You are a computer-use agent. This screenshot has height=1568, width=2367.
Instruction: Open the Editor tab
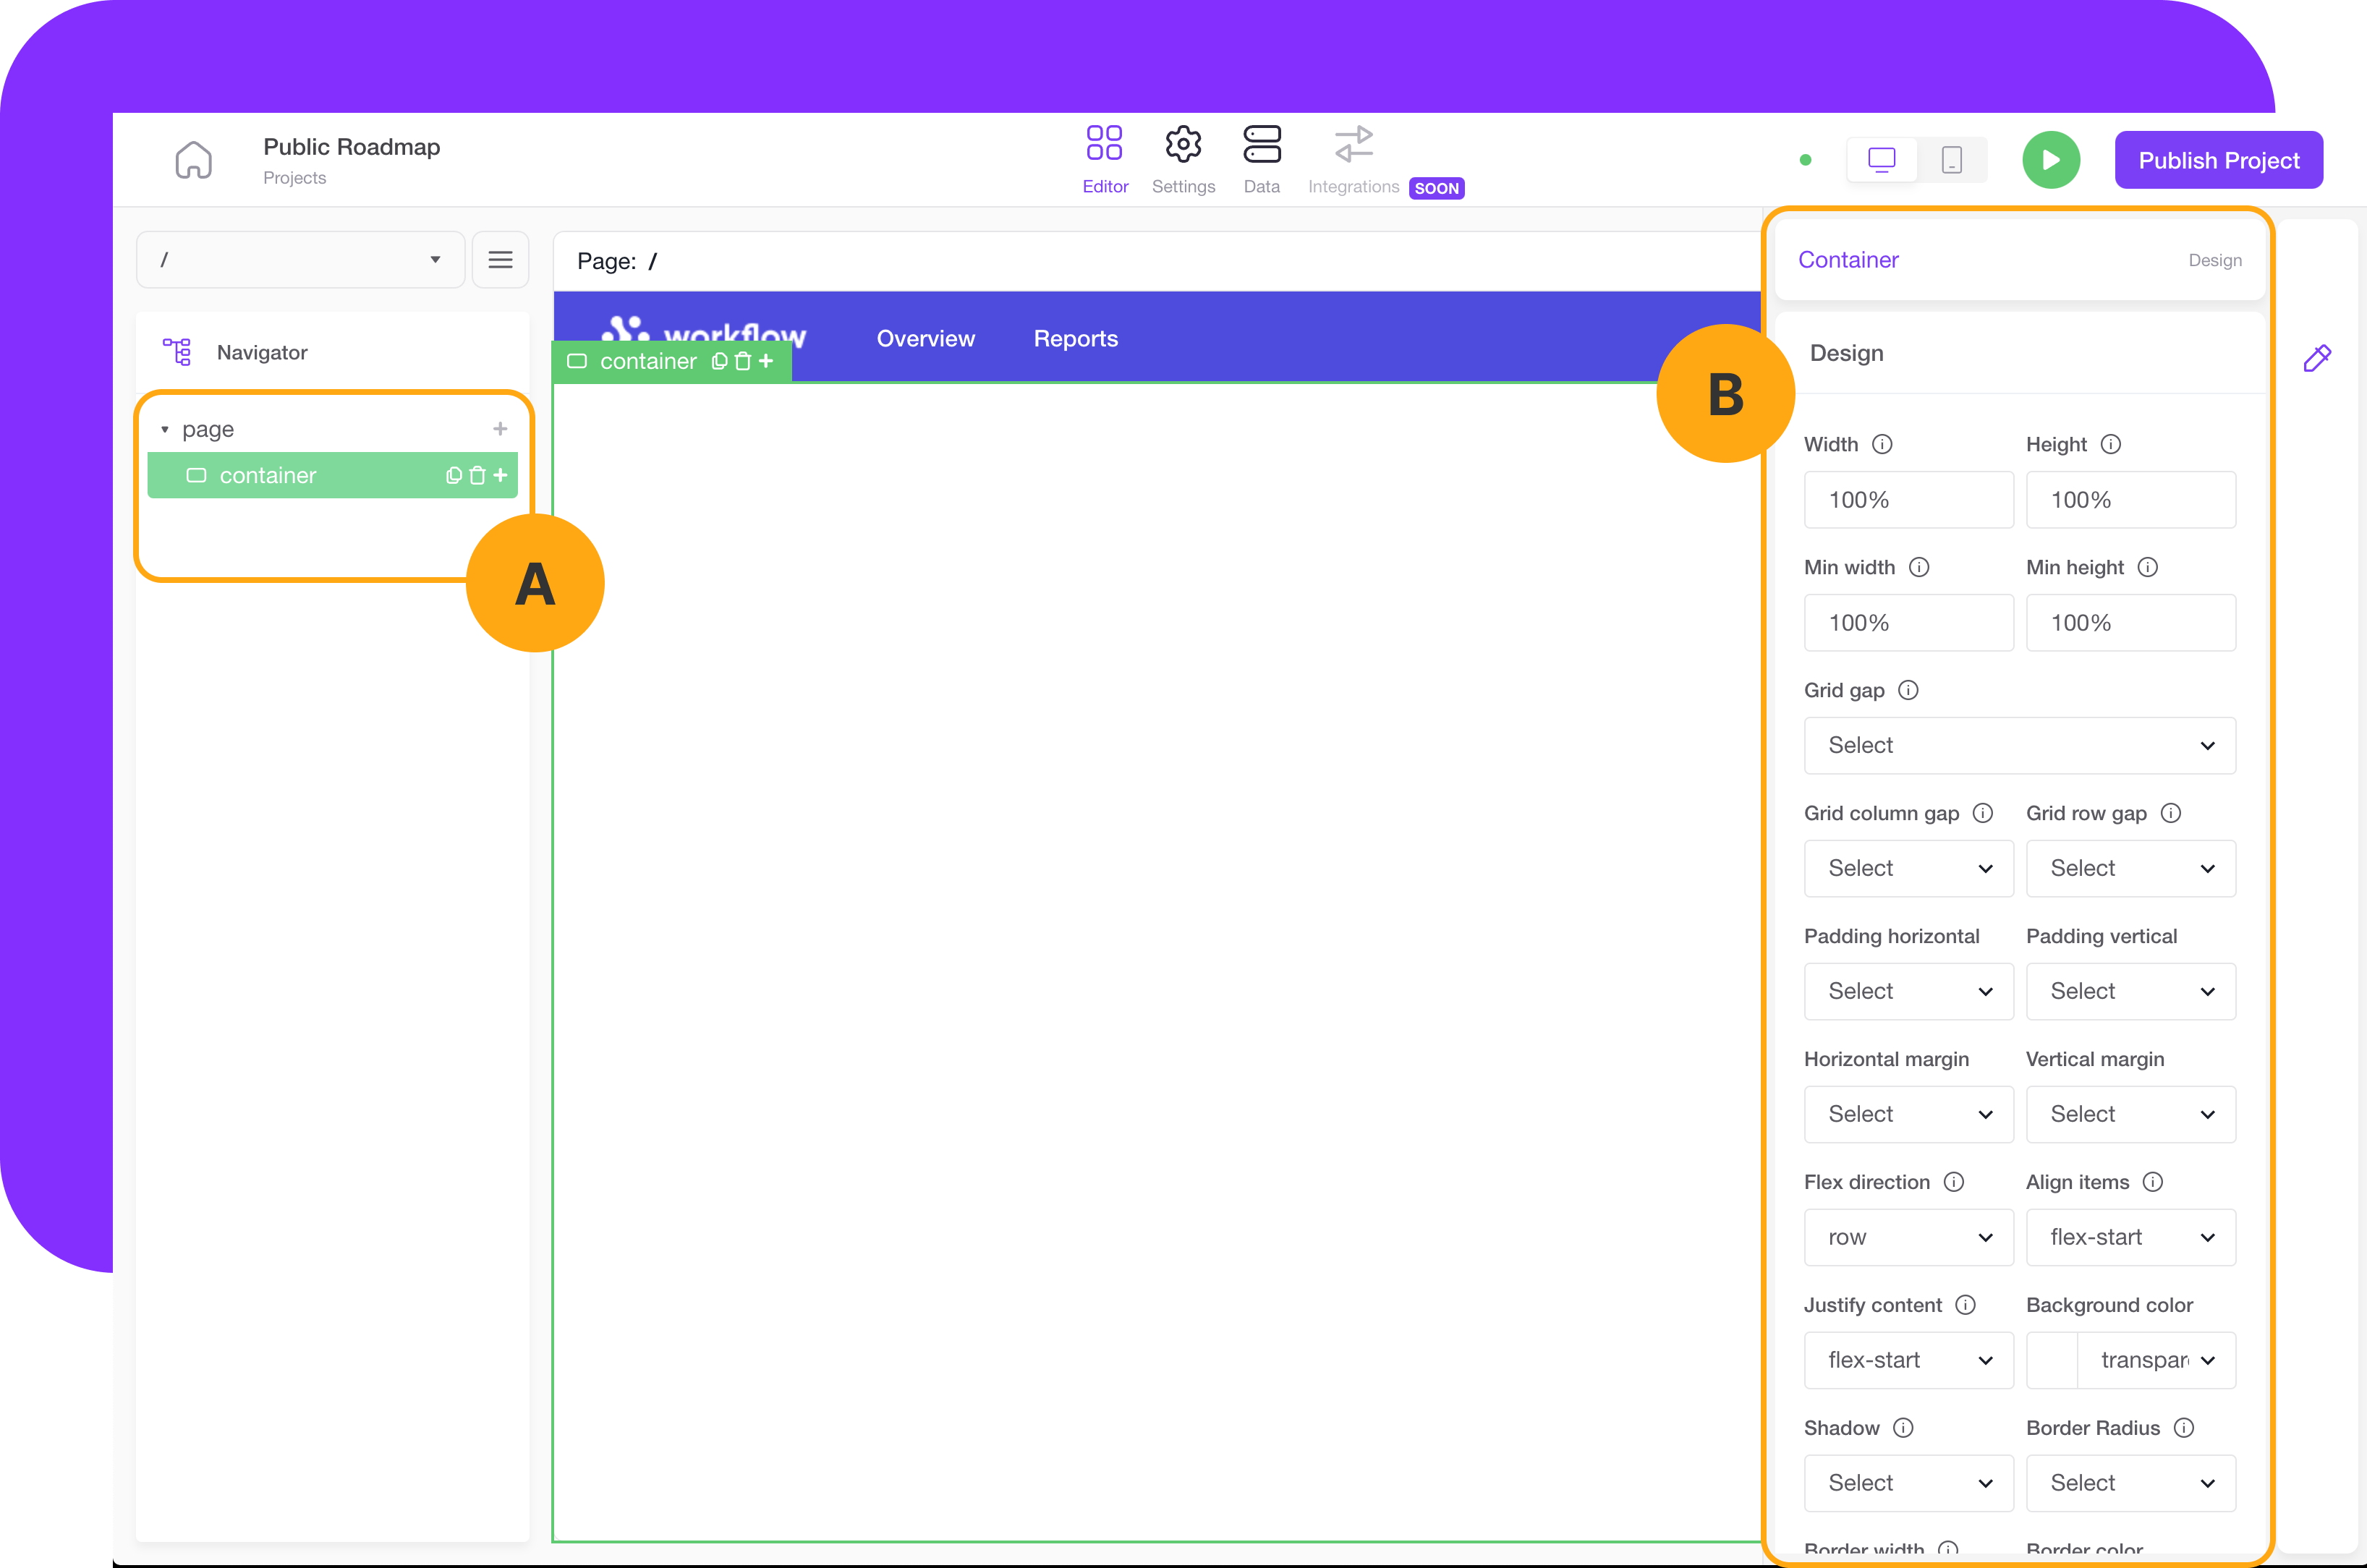click(1105, 160)
